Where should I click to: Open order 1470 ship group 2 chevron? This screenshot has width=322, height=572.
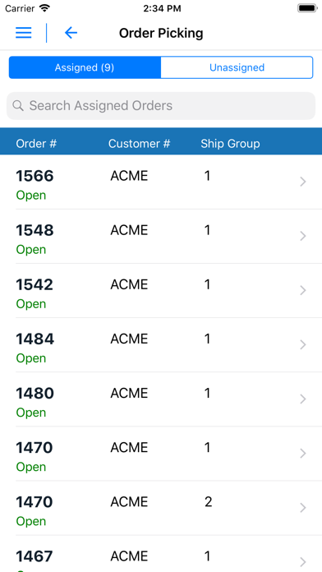click(x=302, y=508)
